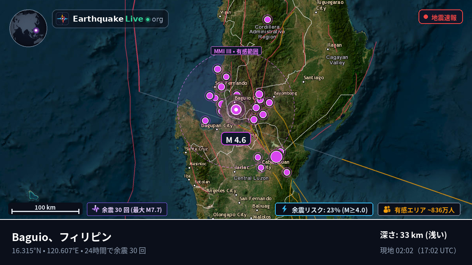Viewport: 472px width, 265px height.
Task: Click the Cagayan Valley region label
Action: (337, 60)
